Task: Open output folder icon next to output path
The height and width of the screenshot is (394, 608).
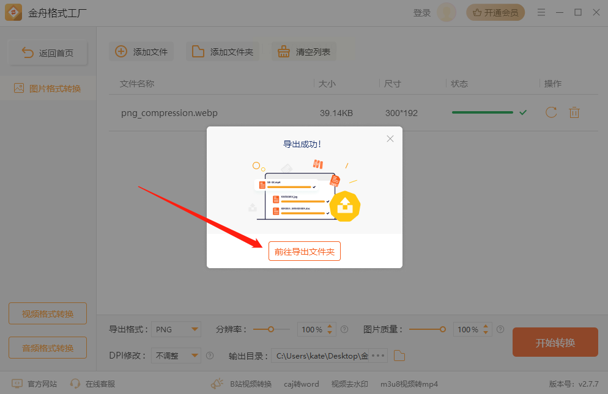Action: click(399, 356)
